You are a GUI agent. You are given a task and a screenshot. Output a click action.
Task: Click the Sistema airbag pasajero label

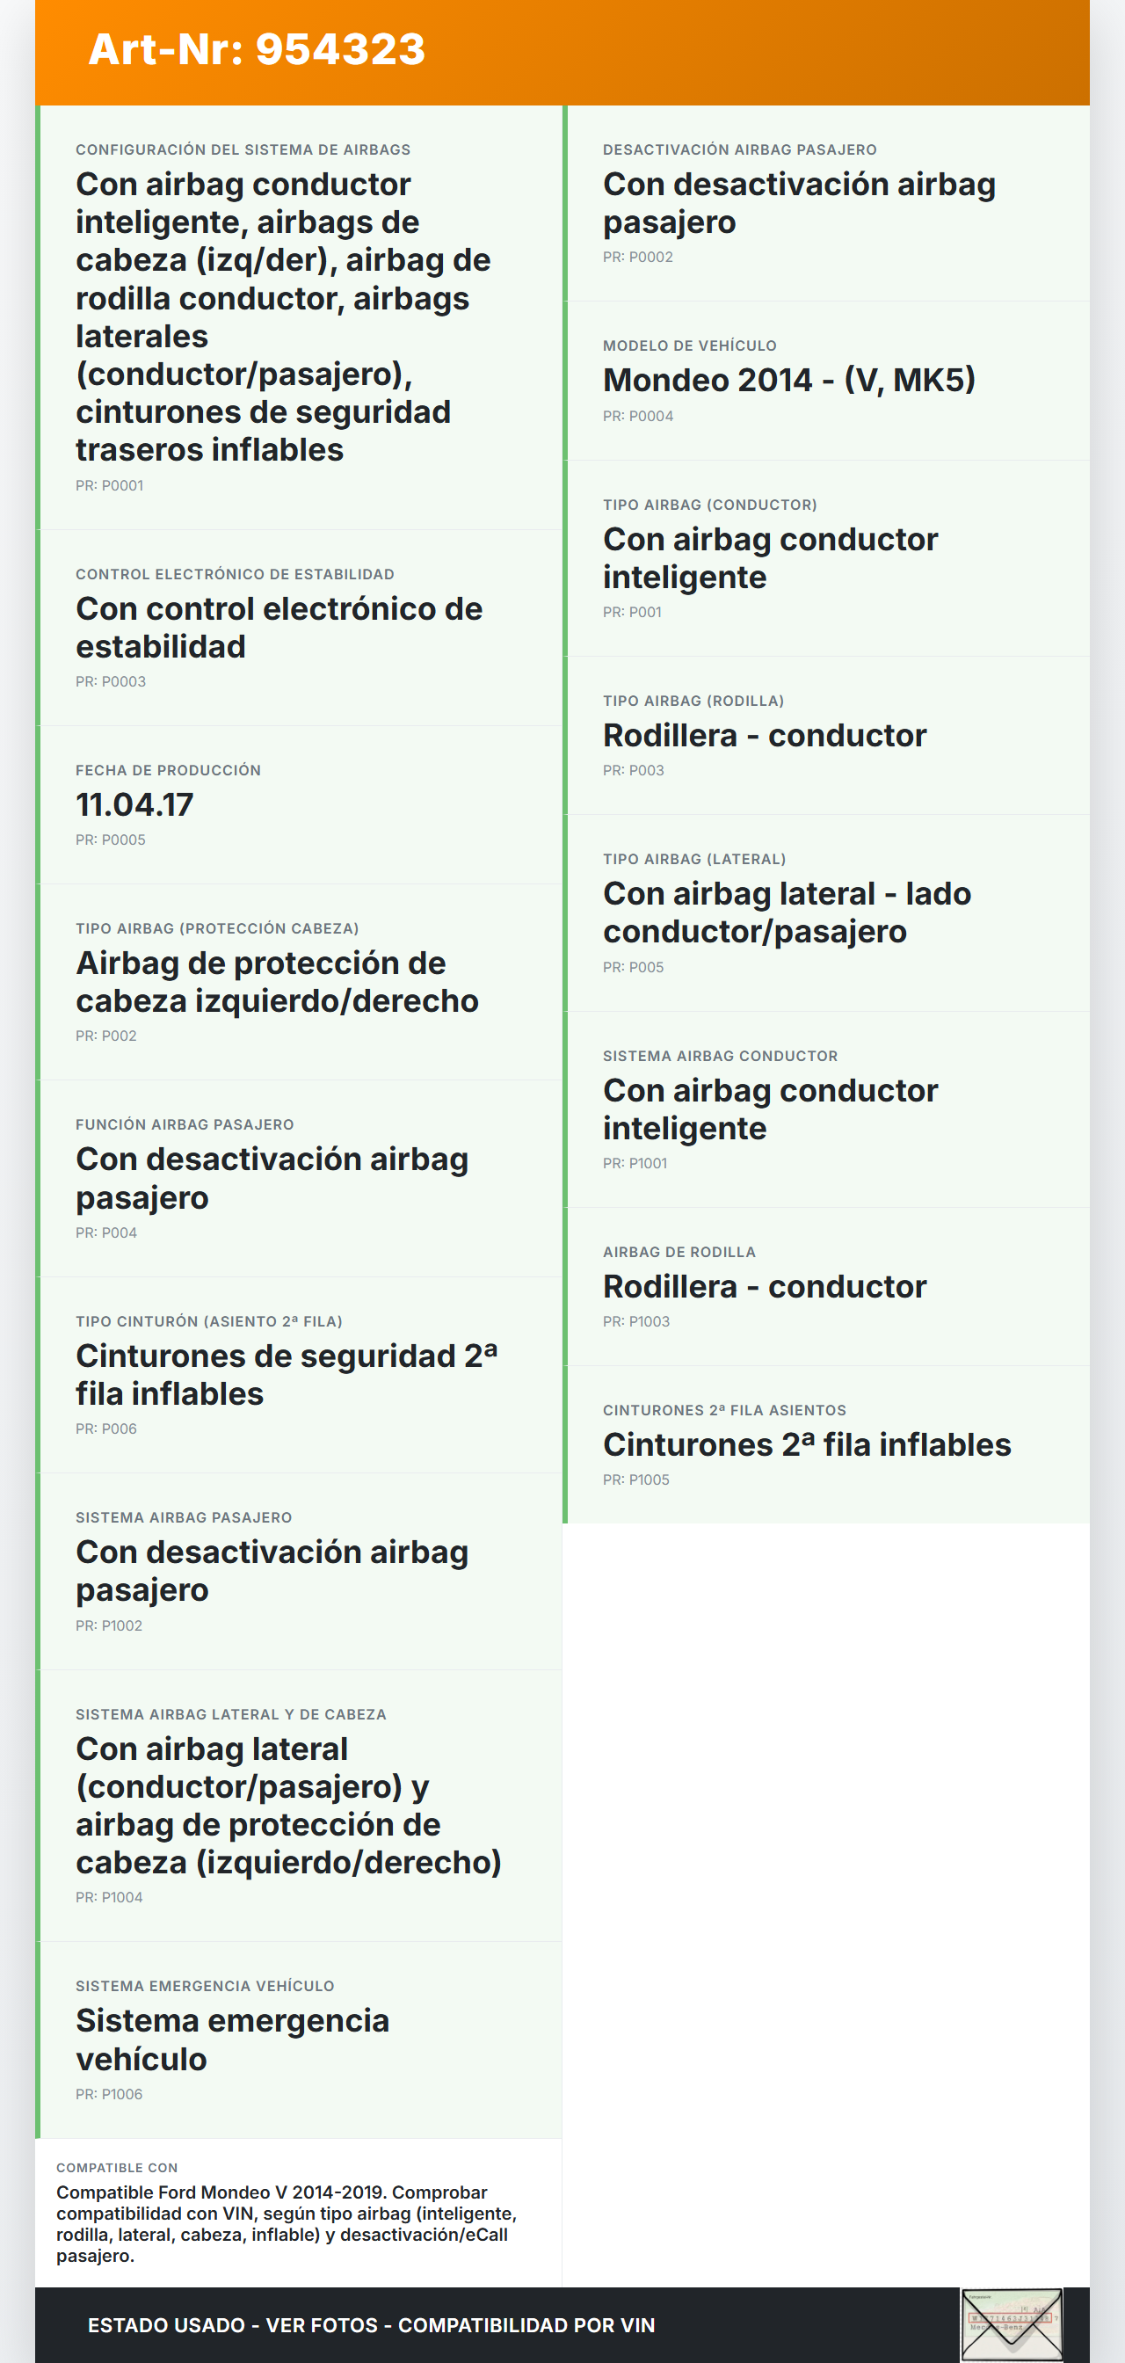tap(184, 1517)
